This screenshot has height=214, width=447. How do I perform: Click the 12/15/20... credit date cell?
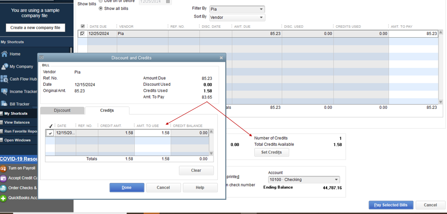coord(65,133)
